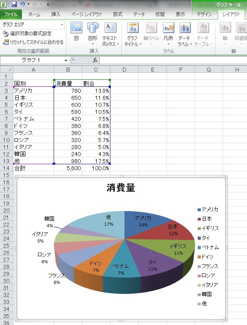Click the Save icon in quick access toolbar
The image size is (247, 325).
click(14, 4)
